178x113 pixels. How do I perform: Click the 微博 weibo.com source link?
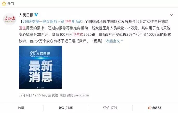78,95
